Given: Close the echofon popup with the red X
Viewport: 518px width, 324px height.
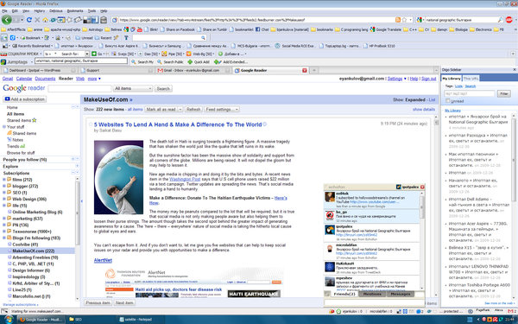Looking at the screenshot, I should [422, 187].
